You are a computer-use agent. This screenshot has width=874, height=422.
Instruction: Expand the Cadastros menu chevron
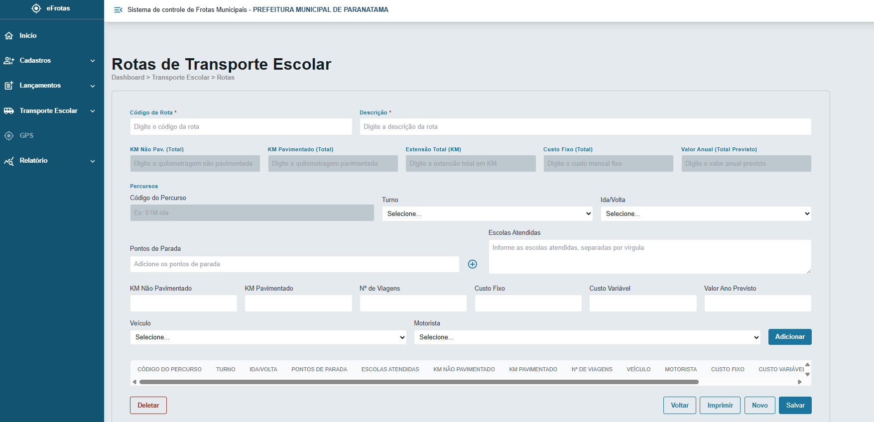(x=93, y=61)
